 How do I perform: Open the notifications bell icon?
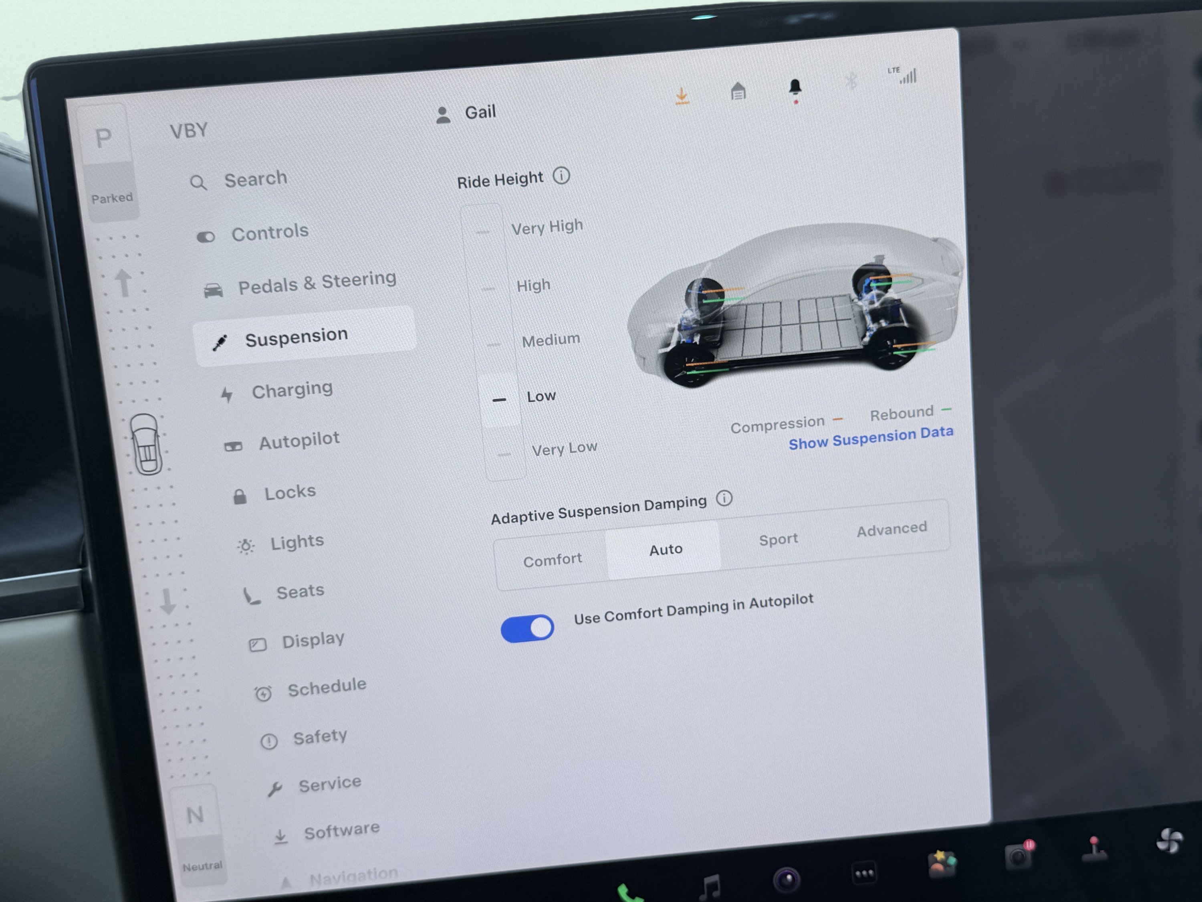[795, 87]
